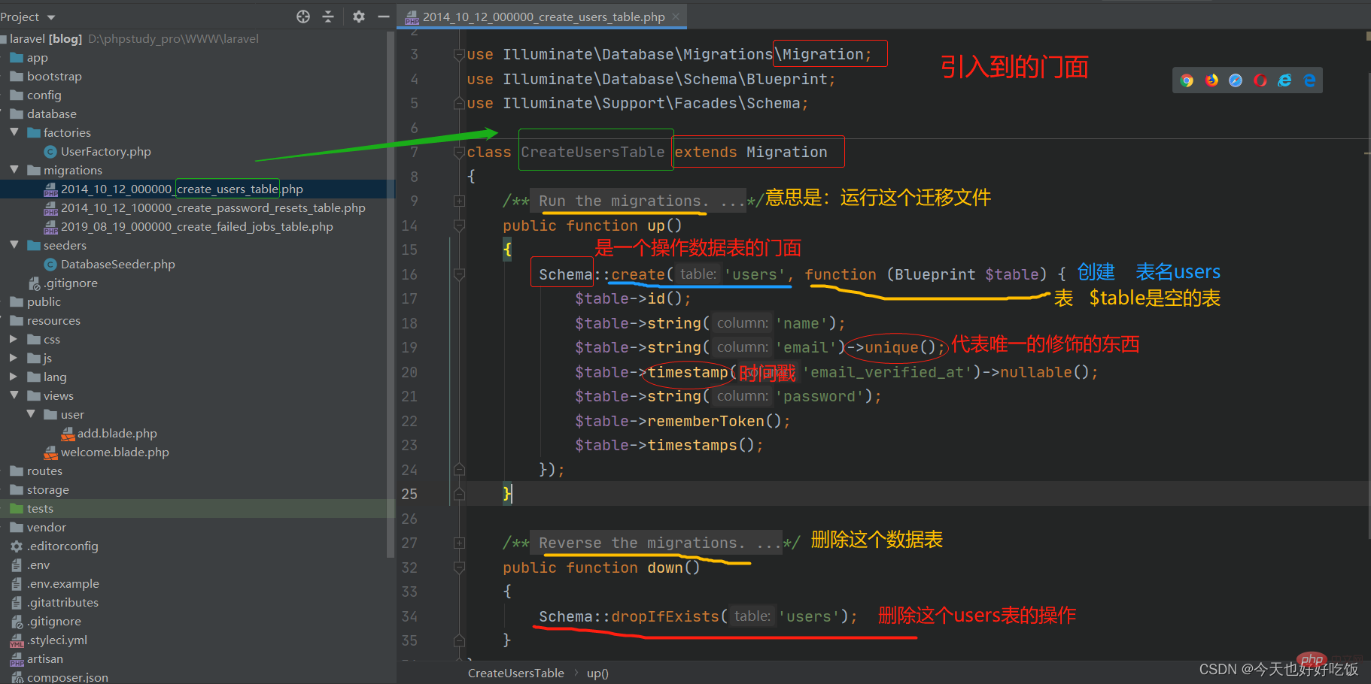The height and width of the screenshot is (684, 1371).
Task: Hide the Project tool window
Action: pyautogui.click(x=384, y=17)
